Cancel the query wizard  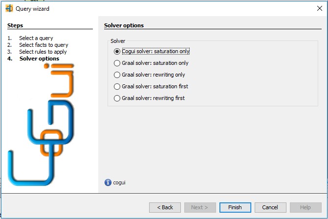(x=270, y=207)
